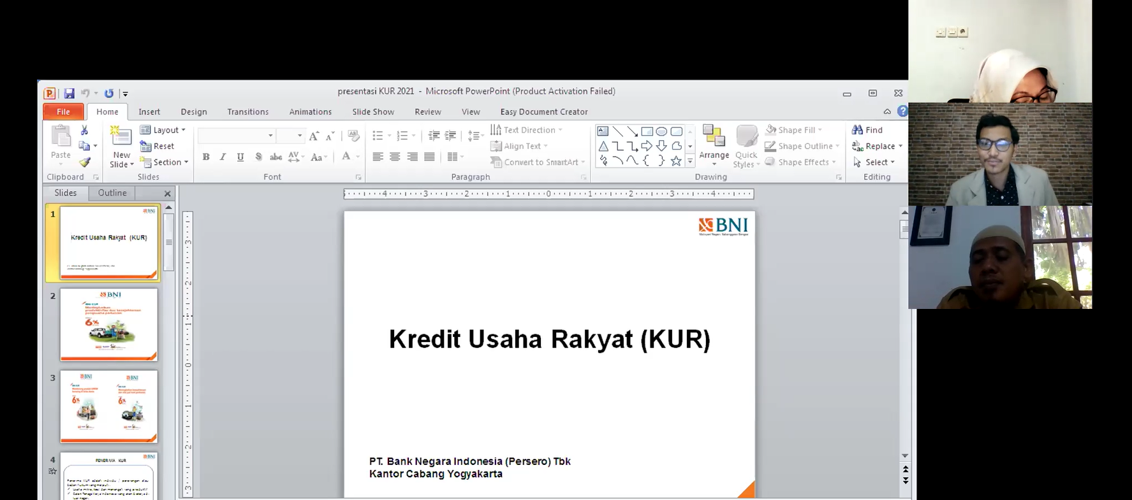This screenshot has height=500, width=1132.
Task: Click the Undo arrow icon
Action: [85, 94]
